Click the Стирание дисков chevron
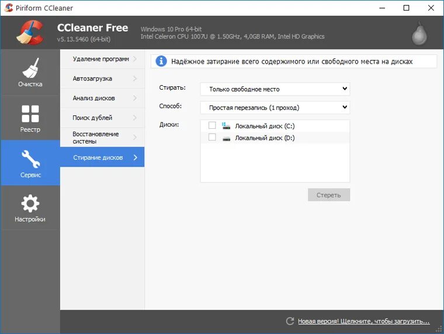The width and height of the screenshot is (444, 334). tap(136, 157)
